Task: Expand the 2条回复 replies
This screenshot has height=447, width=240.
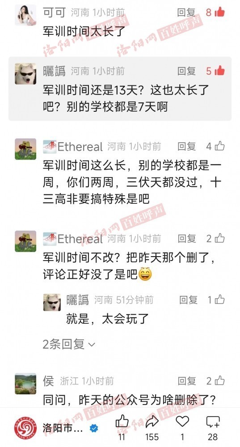Action: point(69,344)
